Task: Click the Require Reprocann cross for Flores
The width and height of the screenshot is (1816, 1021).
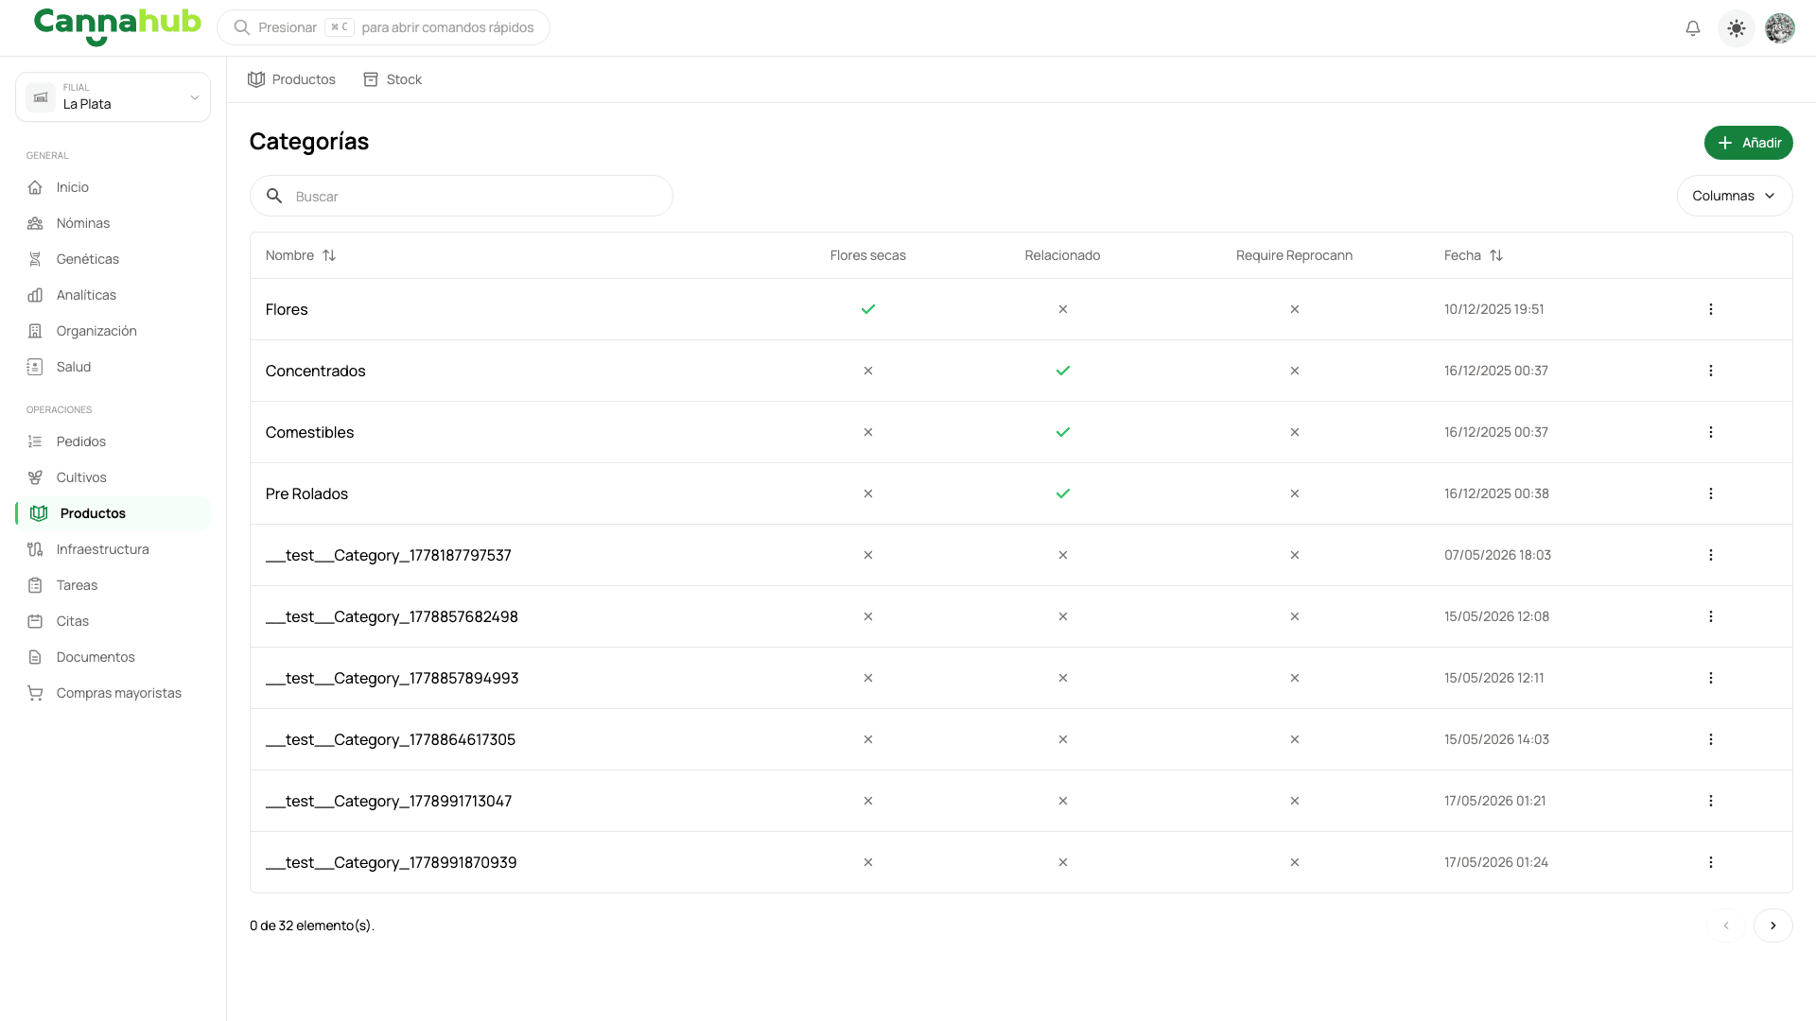Action: 1294,309
